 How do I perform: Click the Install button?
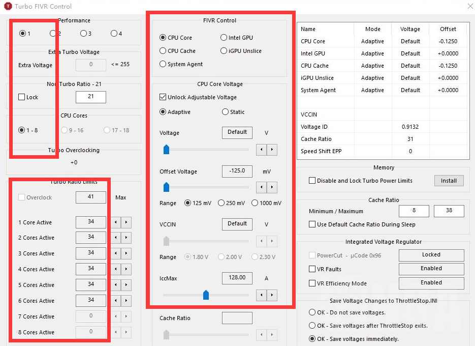pos(449,181)
